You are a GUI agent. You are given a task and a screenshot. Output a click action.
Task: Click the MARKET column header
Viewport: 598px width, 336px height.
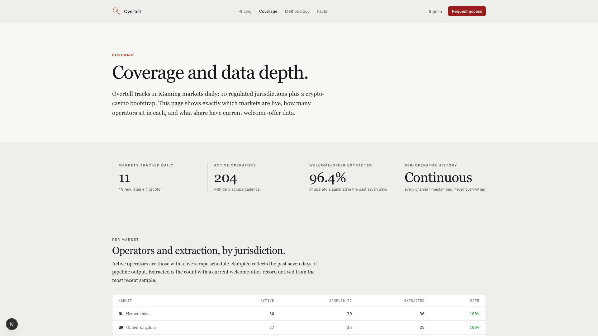125,301
